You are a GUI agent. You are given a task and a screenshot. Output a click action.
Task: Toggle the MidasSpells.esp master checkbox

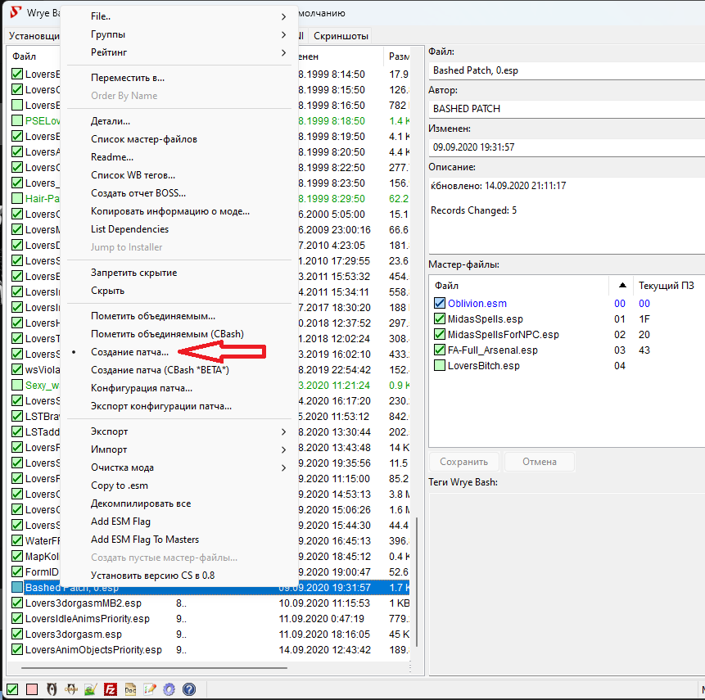coord(441,319)
